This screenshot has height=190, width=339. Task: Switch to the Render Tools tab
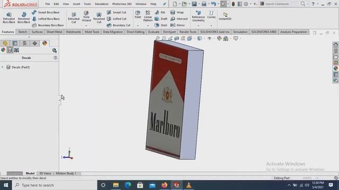(x=188, y=32)
